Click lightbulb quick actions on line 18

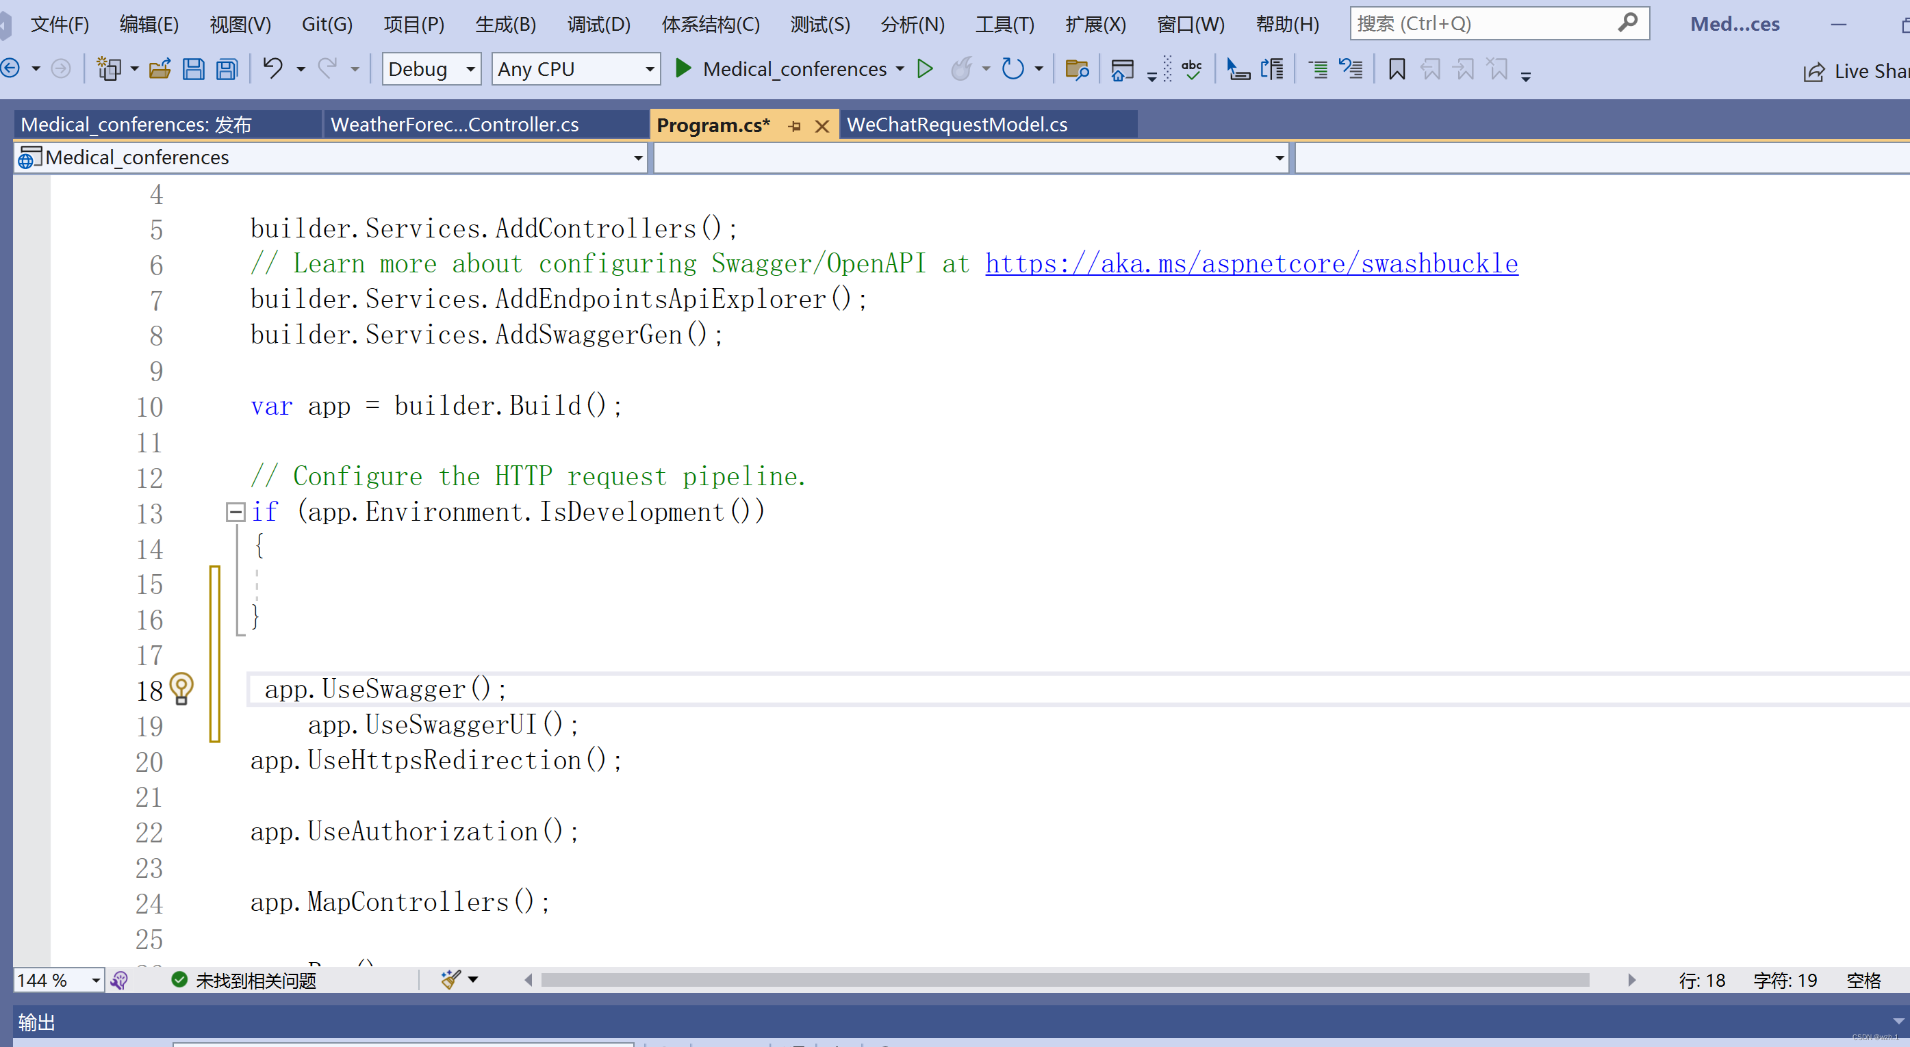pos(181,688)
